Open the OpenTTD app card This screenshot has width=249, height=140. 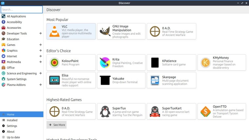click(x=222, y=112)
